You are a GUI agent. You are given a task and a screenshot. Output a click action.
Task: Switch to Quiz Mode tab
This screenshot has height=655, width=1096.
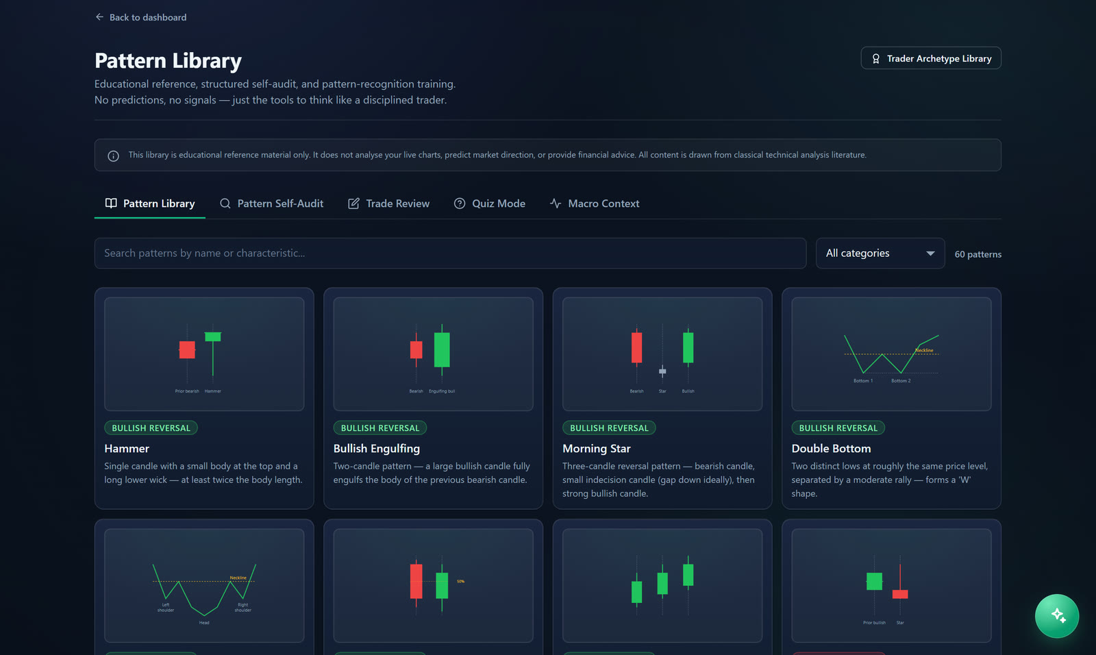[490, 203]
